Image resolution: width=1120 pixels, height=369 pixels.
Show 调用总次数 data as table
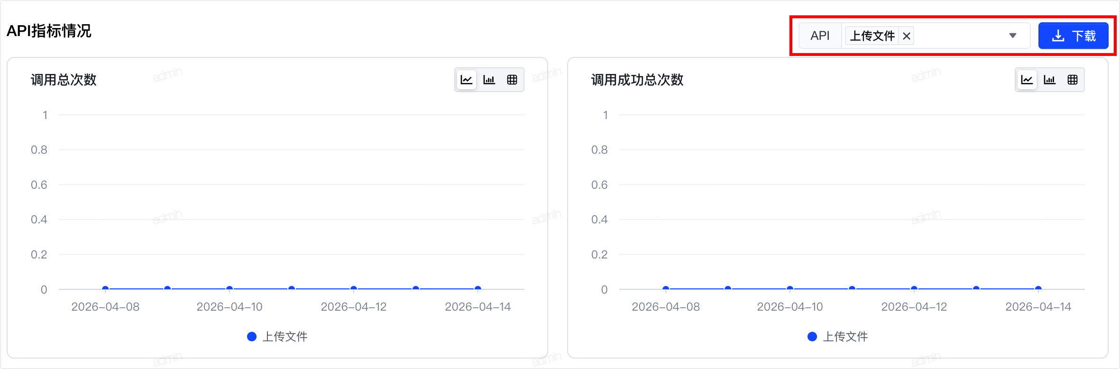click(512, 80)
